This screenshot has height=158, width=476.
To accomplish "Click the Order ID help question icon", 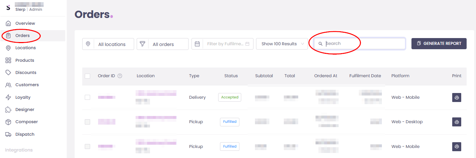I will 120,76.
